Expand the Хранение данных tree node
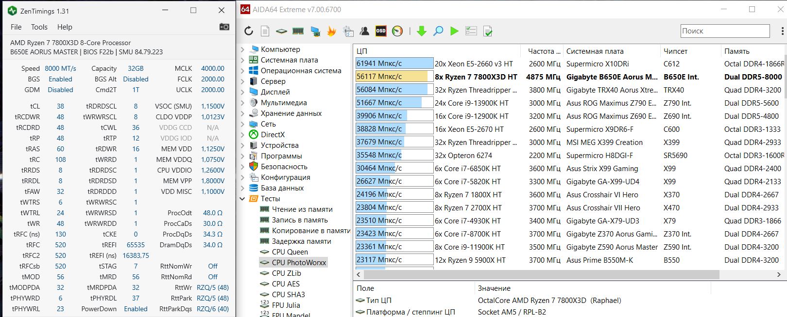 [x=242, y=113]
